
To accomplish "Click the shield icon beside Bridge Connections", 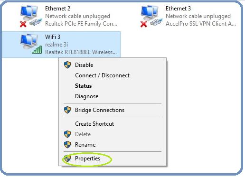I will (x=67, y=110).
